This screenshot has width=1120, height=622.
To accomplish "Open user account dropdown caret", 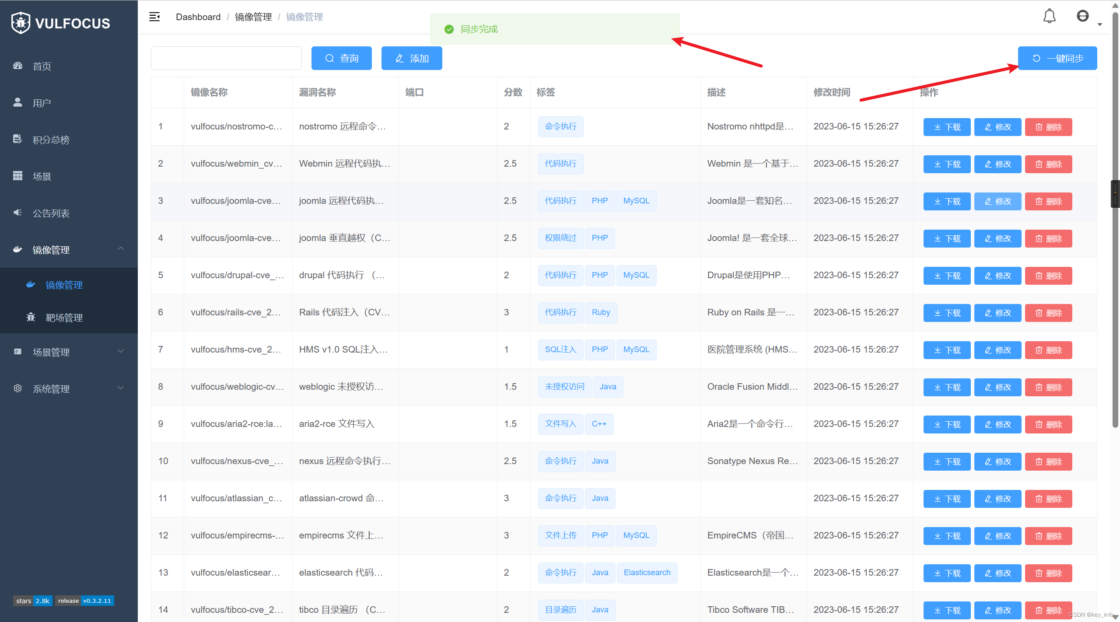I will coord(1100,24).
